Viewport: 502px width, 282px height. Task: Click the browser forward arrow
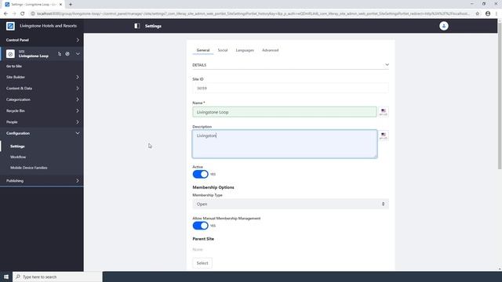pyautogui.click(x=14, y=13)
